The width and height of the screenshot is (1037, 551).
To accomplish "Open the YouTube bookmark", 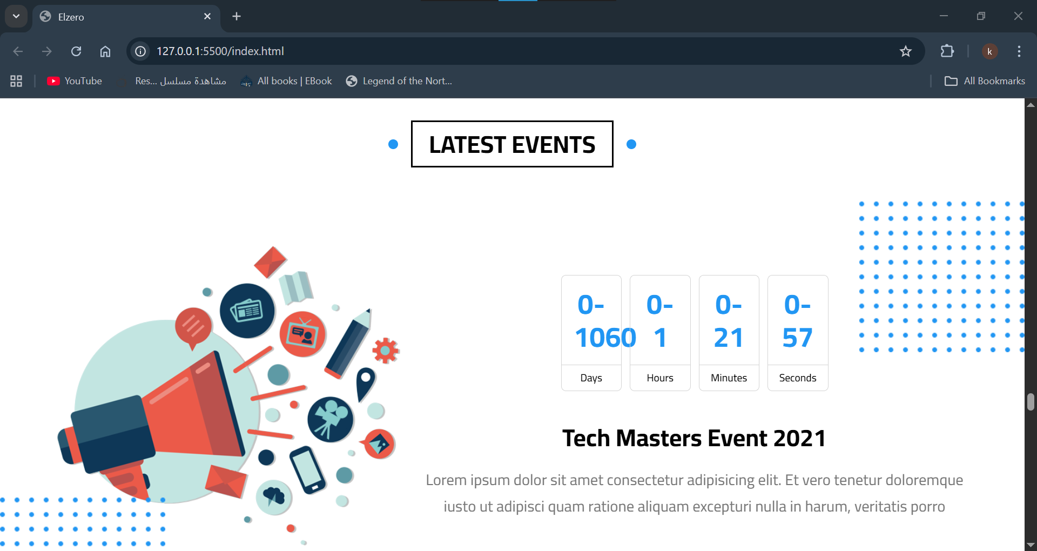I will pyautogui.click(x=75, y=81).
